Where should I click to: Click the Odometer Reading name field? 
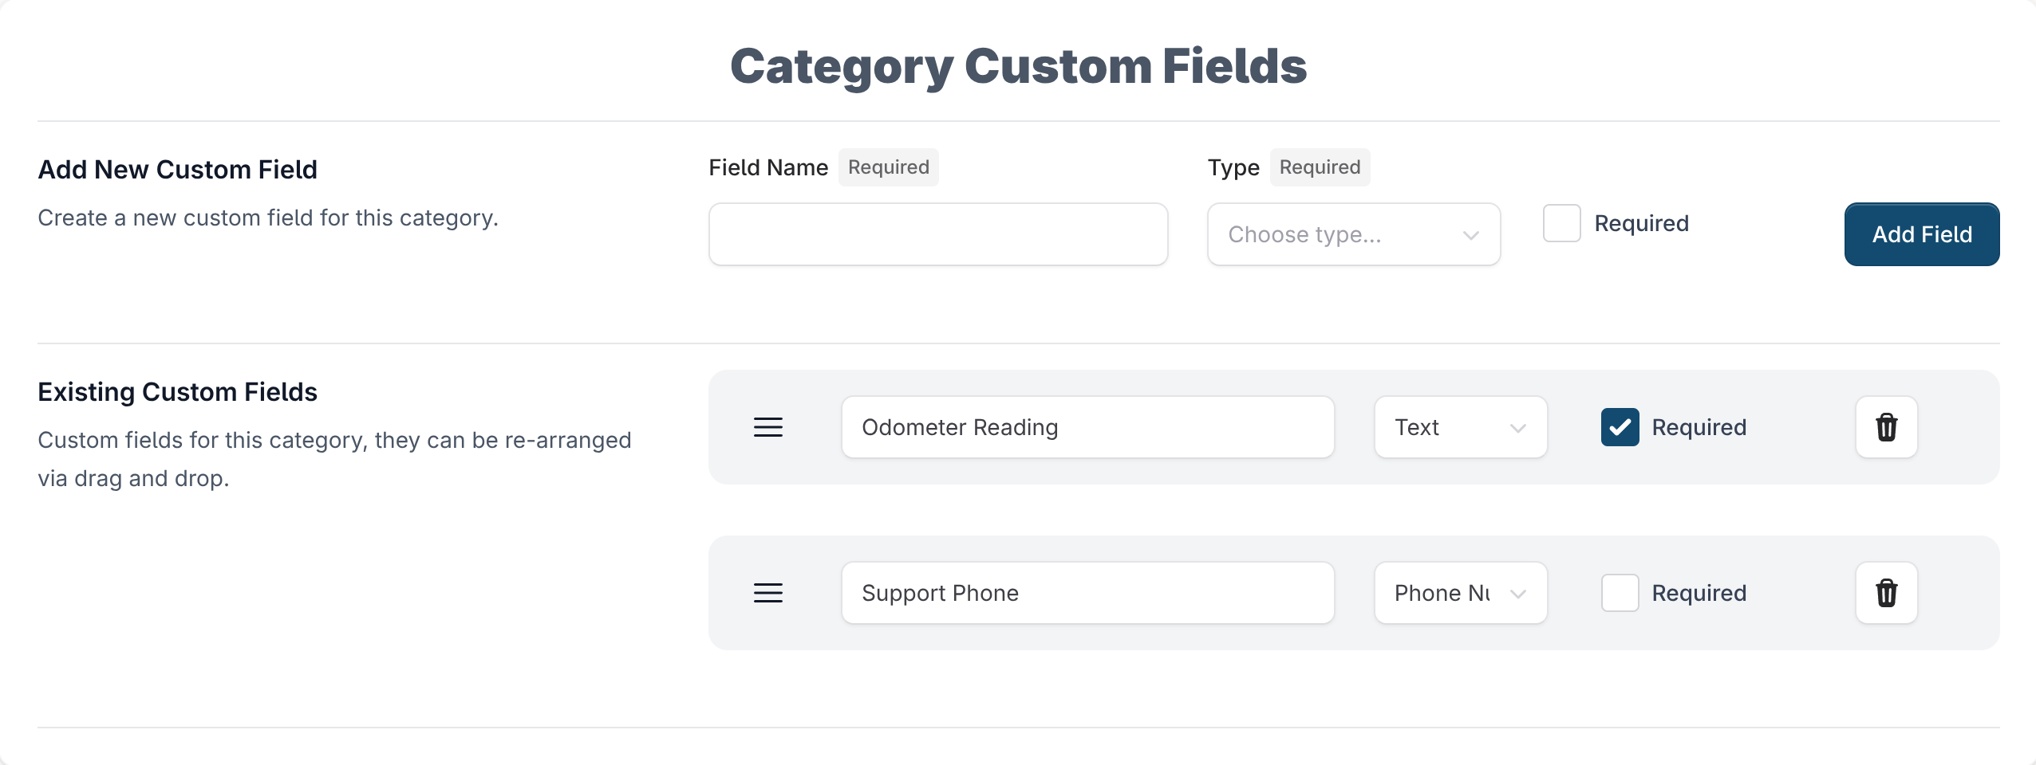tap(1088, 427)
